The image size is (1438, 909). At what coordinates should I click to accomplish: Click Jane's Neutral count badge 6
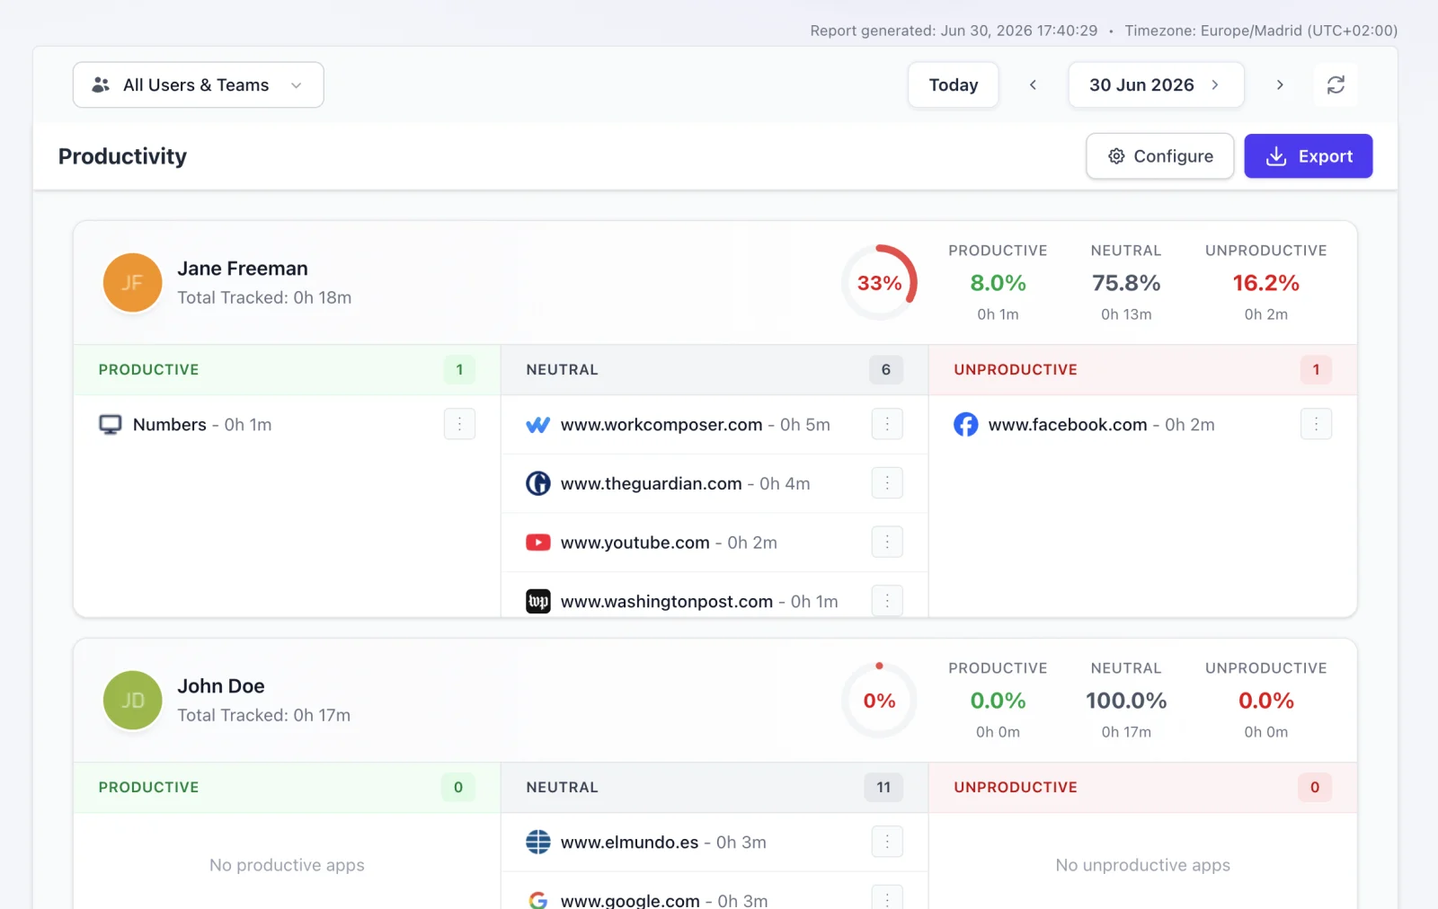pos(885,369)
